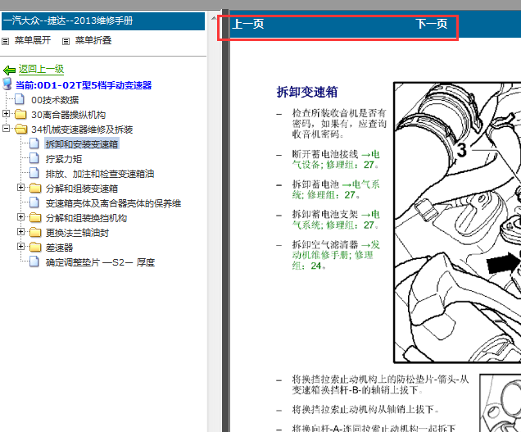Click the page icon beside 拆卸和安装变速箱
The width and height of the screenshot is (521, 432).
pos(34,143)
